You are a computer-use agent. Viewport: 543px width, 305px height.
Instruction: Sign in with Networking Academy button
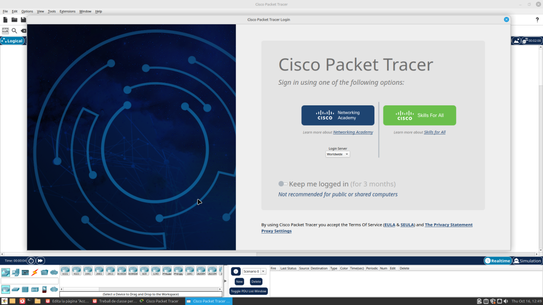(338, 115)
